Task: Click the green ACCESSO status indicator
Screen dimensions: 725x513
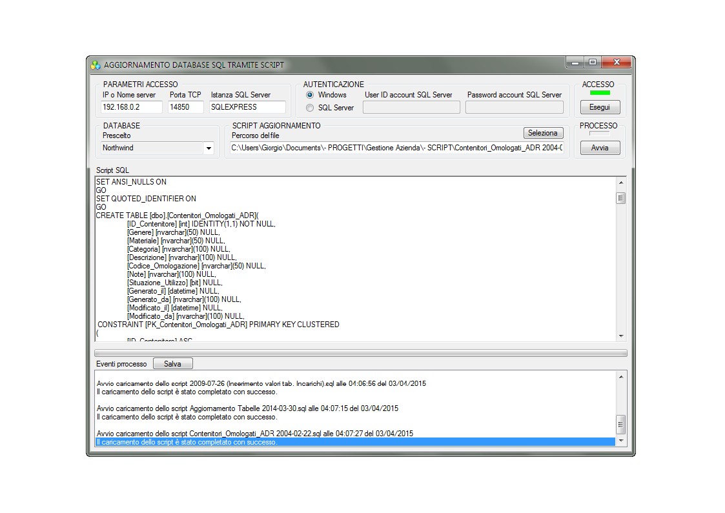Action: (600, 93)
